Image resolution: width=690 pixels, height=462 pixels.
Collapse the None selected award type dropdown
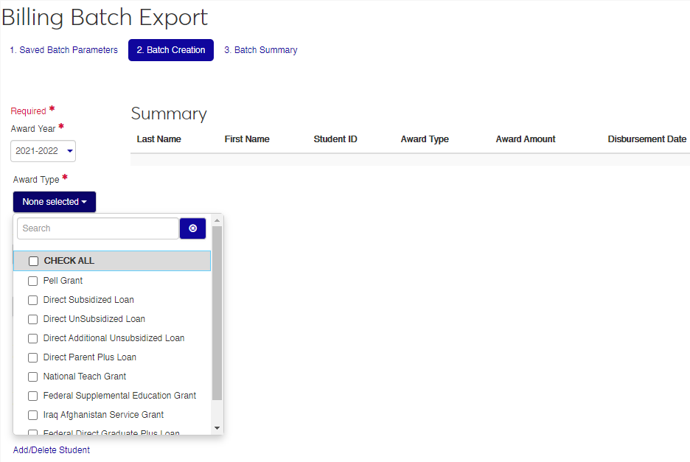[x=54, y=202]
